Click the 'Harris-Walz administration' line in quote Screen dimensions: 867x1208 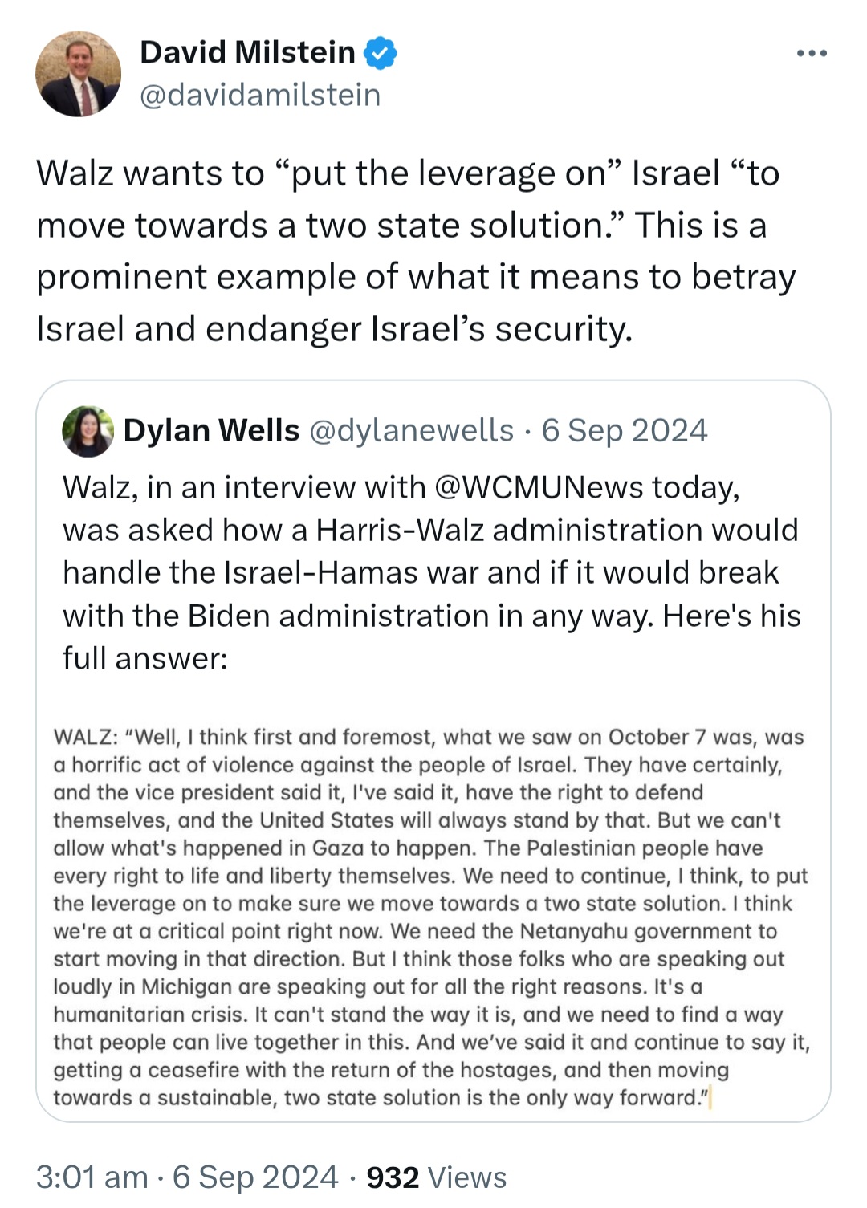(431, 531)
